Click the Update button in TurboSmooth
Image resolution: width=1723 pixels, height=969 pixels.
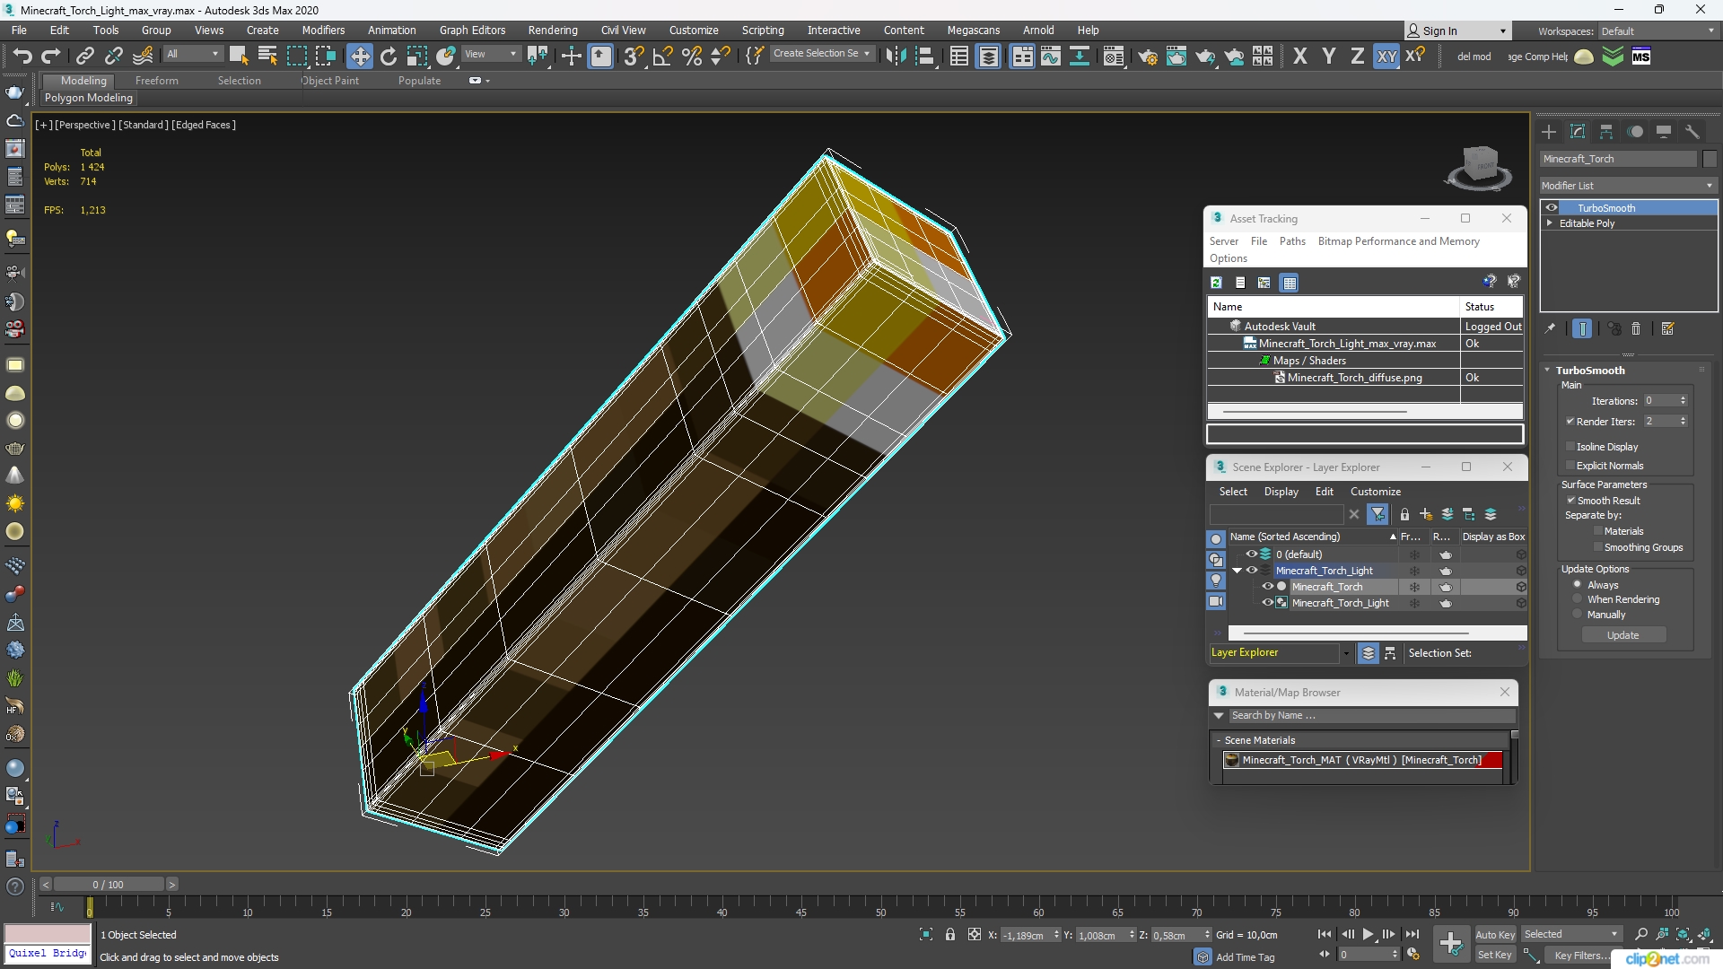pyautogui.click(x=1622, y=635)
